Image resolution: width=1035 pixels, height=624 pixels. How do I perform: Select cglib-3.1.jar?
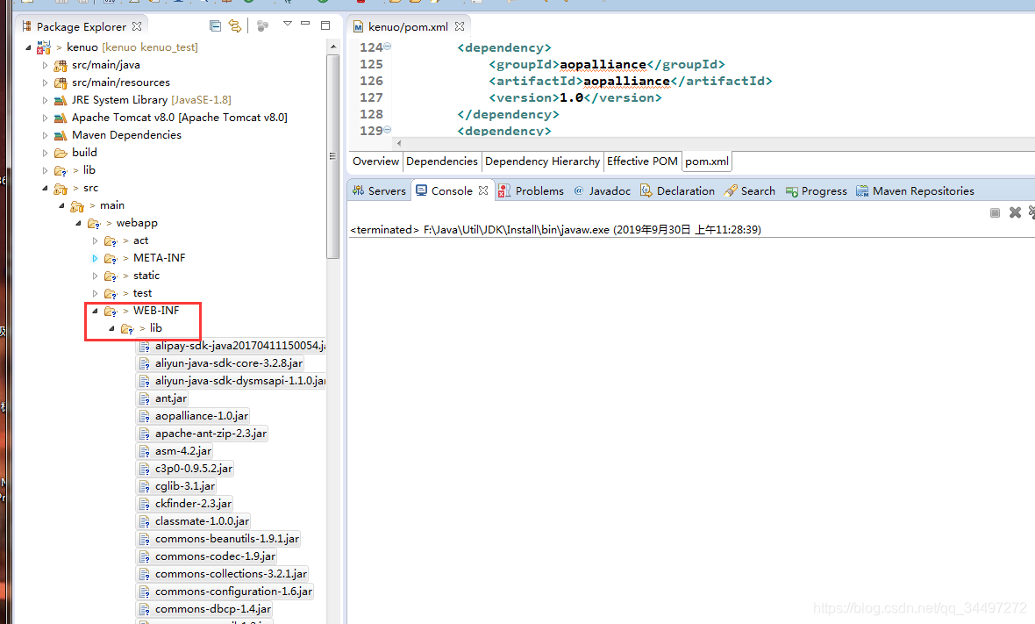tap(177, 486)
